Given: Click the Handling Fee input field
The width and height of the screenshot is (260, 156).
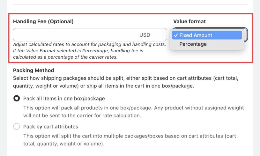Looking at the screenshot, I should pos(90,35).
